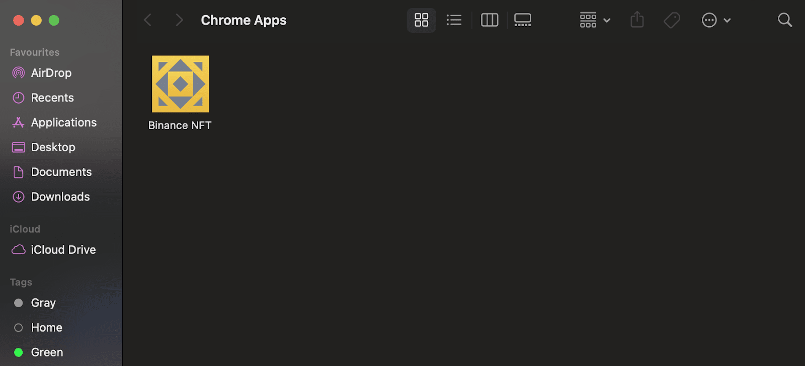Switch to list view
Image resolution: width=805 pixels, height=366 pixels.
tap(454, 20)
